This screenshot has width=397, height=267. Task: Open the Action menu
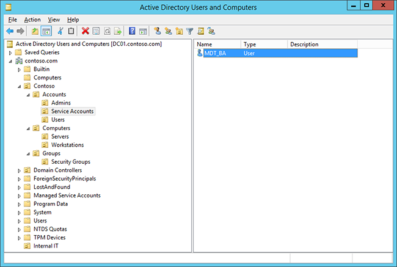coord(32,20)
